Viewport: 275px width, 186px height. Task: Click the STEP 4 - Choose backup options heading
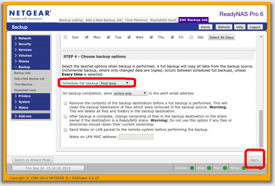point(95,57)
